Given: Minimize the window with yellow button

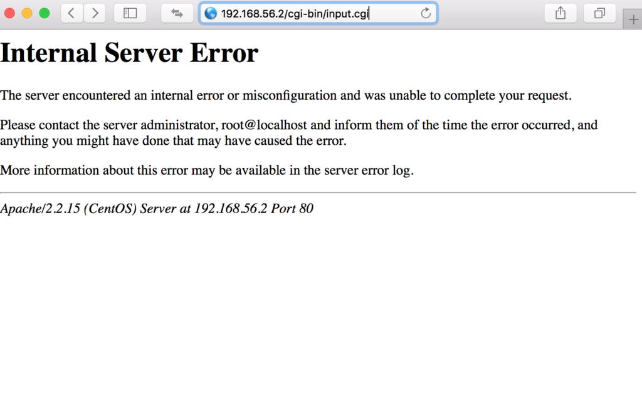Looking at the screenshot, I should coord(27,13).
